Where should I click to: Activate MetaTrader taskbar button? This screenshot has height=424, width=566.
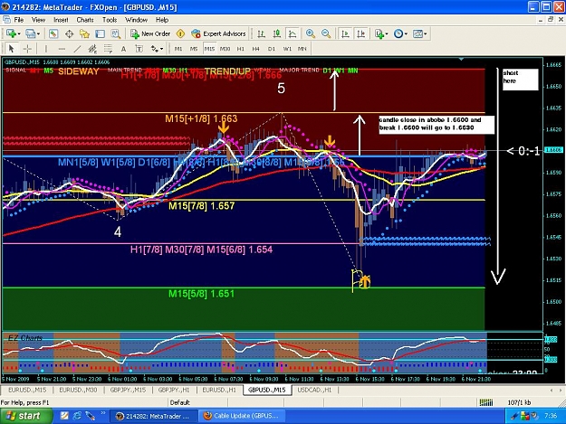tap(154, 416)
